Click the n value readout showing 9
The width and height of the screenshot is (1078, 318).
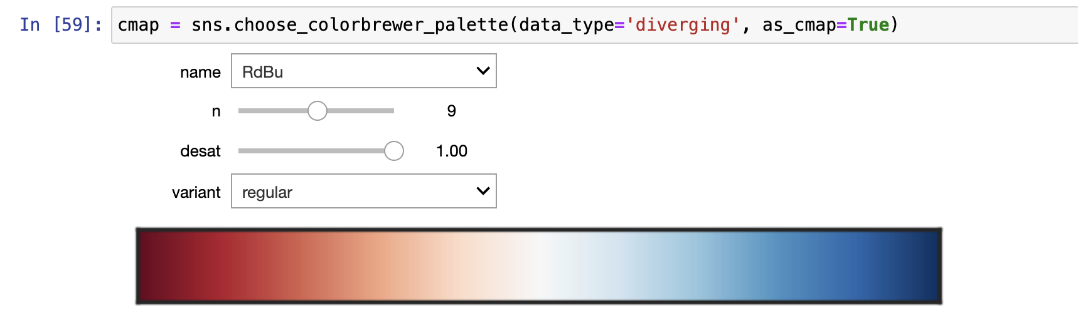[x=451, y=111]
